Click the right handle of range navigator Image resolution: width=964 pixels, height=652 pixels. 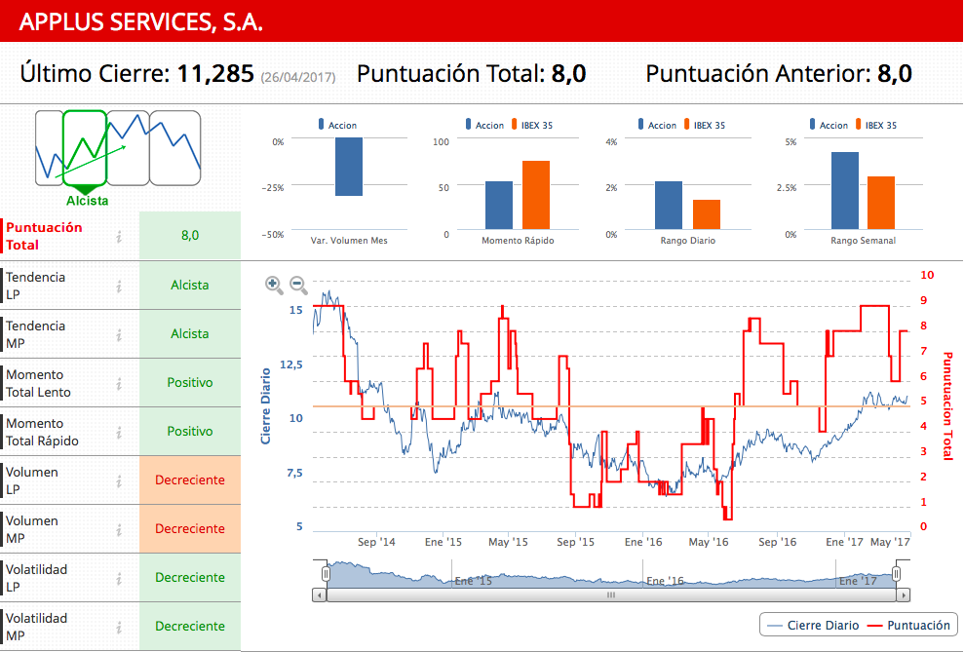[897, 574]
